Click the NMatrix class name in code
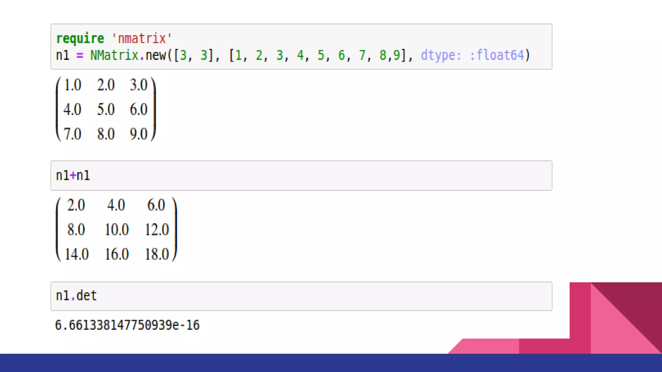The width and height of the screenshot is (662, 372). coord(114,55)
